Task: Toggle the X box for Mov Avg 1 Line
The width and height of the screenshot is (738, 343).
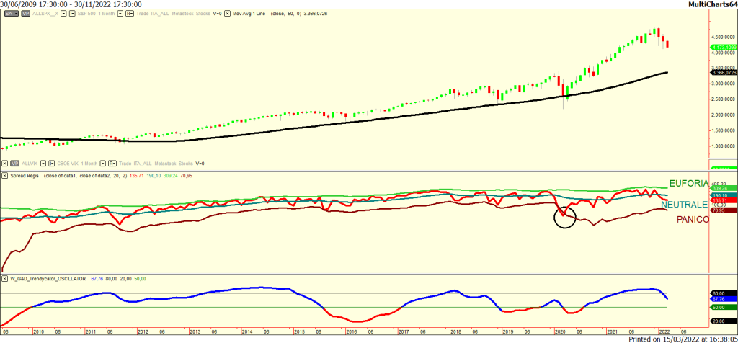Action: tap(228, 14)
